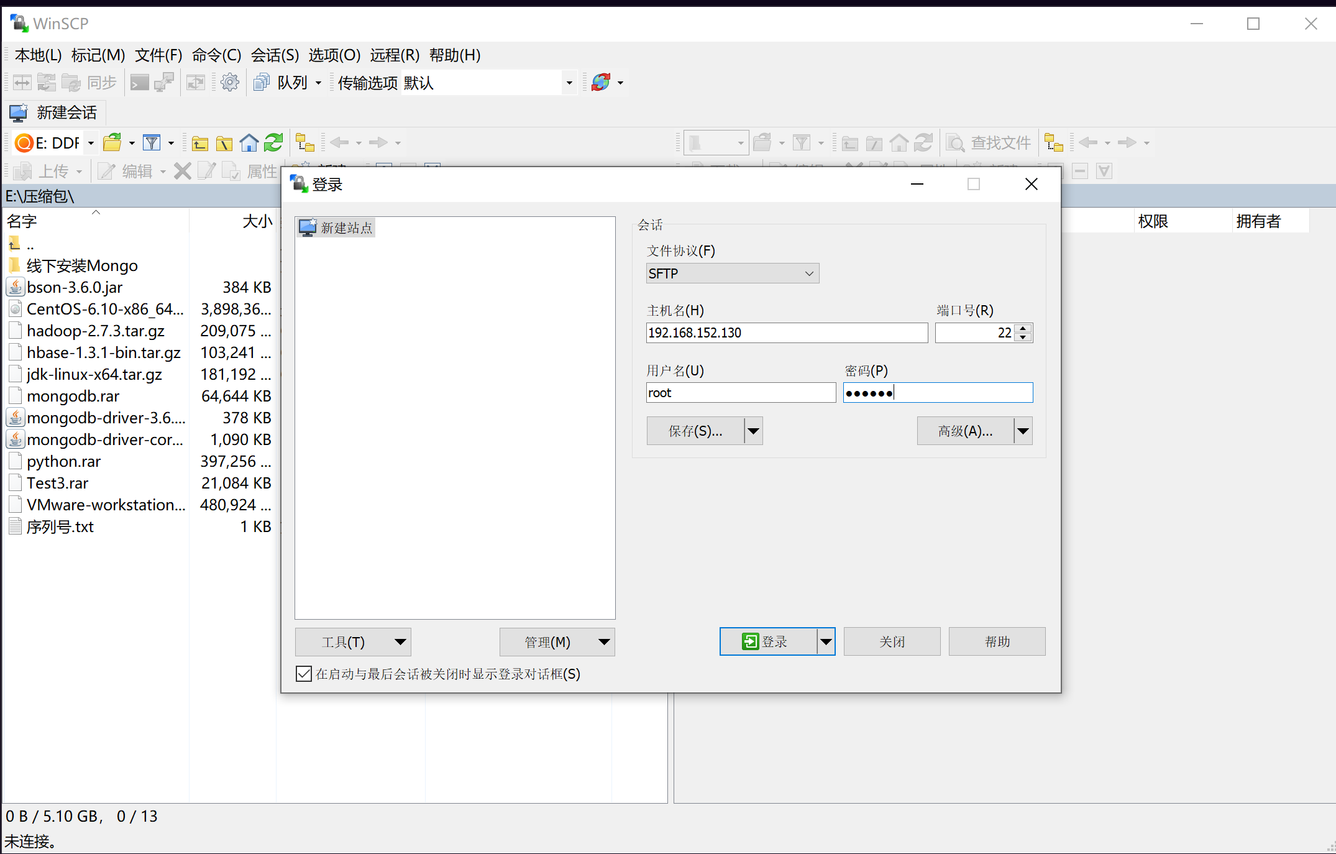Screen dimensions: 1336x854
Task: Click local home directory house icon
Action: click(249, 143)
